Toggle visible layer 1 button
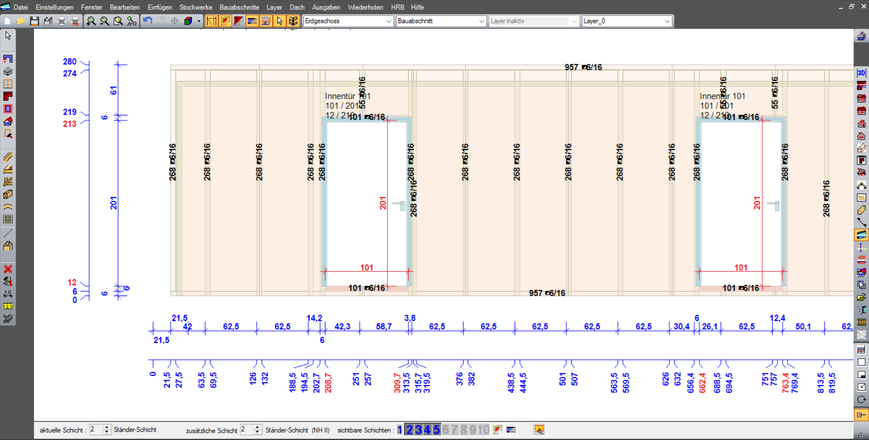The height and width of the screenshot is (440, 869). click(x=399, y=430)
